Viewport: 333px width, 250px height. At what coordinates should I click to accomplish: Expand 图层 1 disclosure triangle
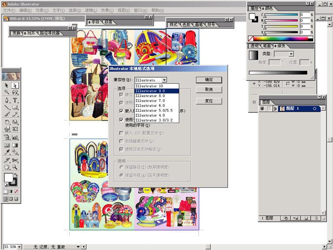click(275, 108)
